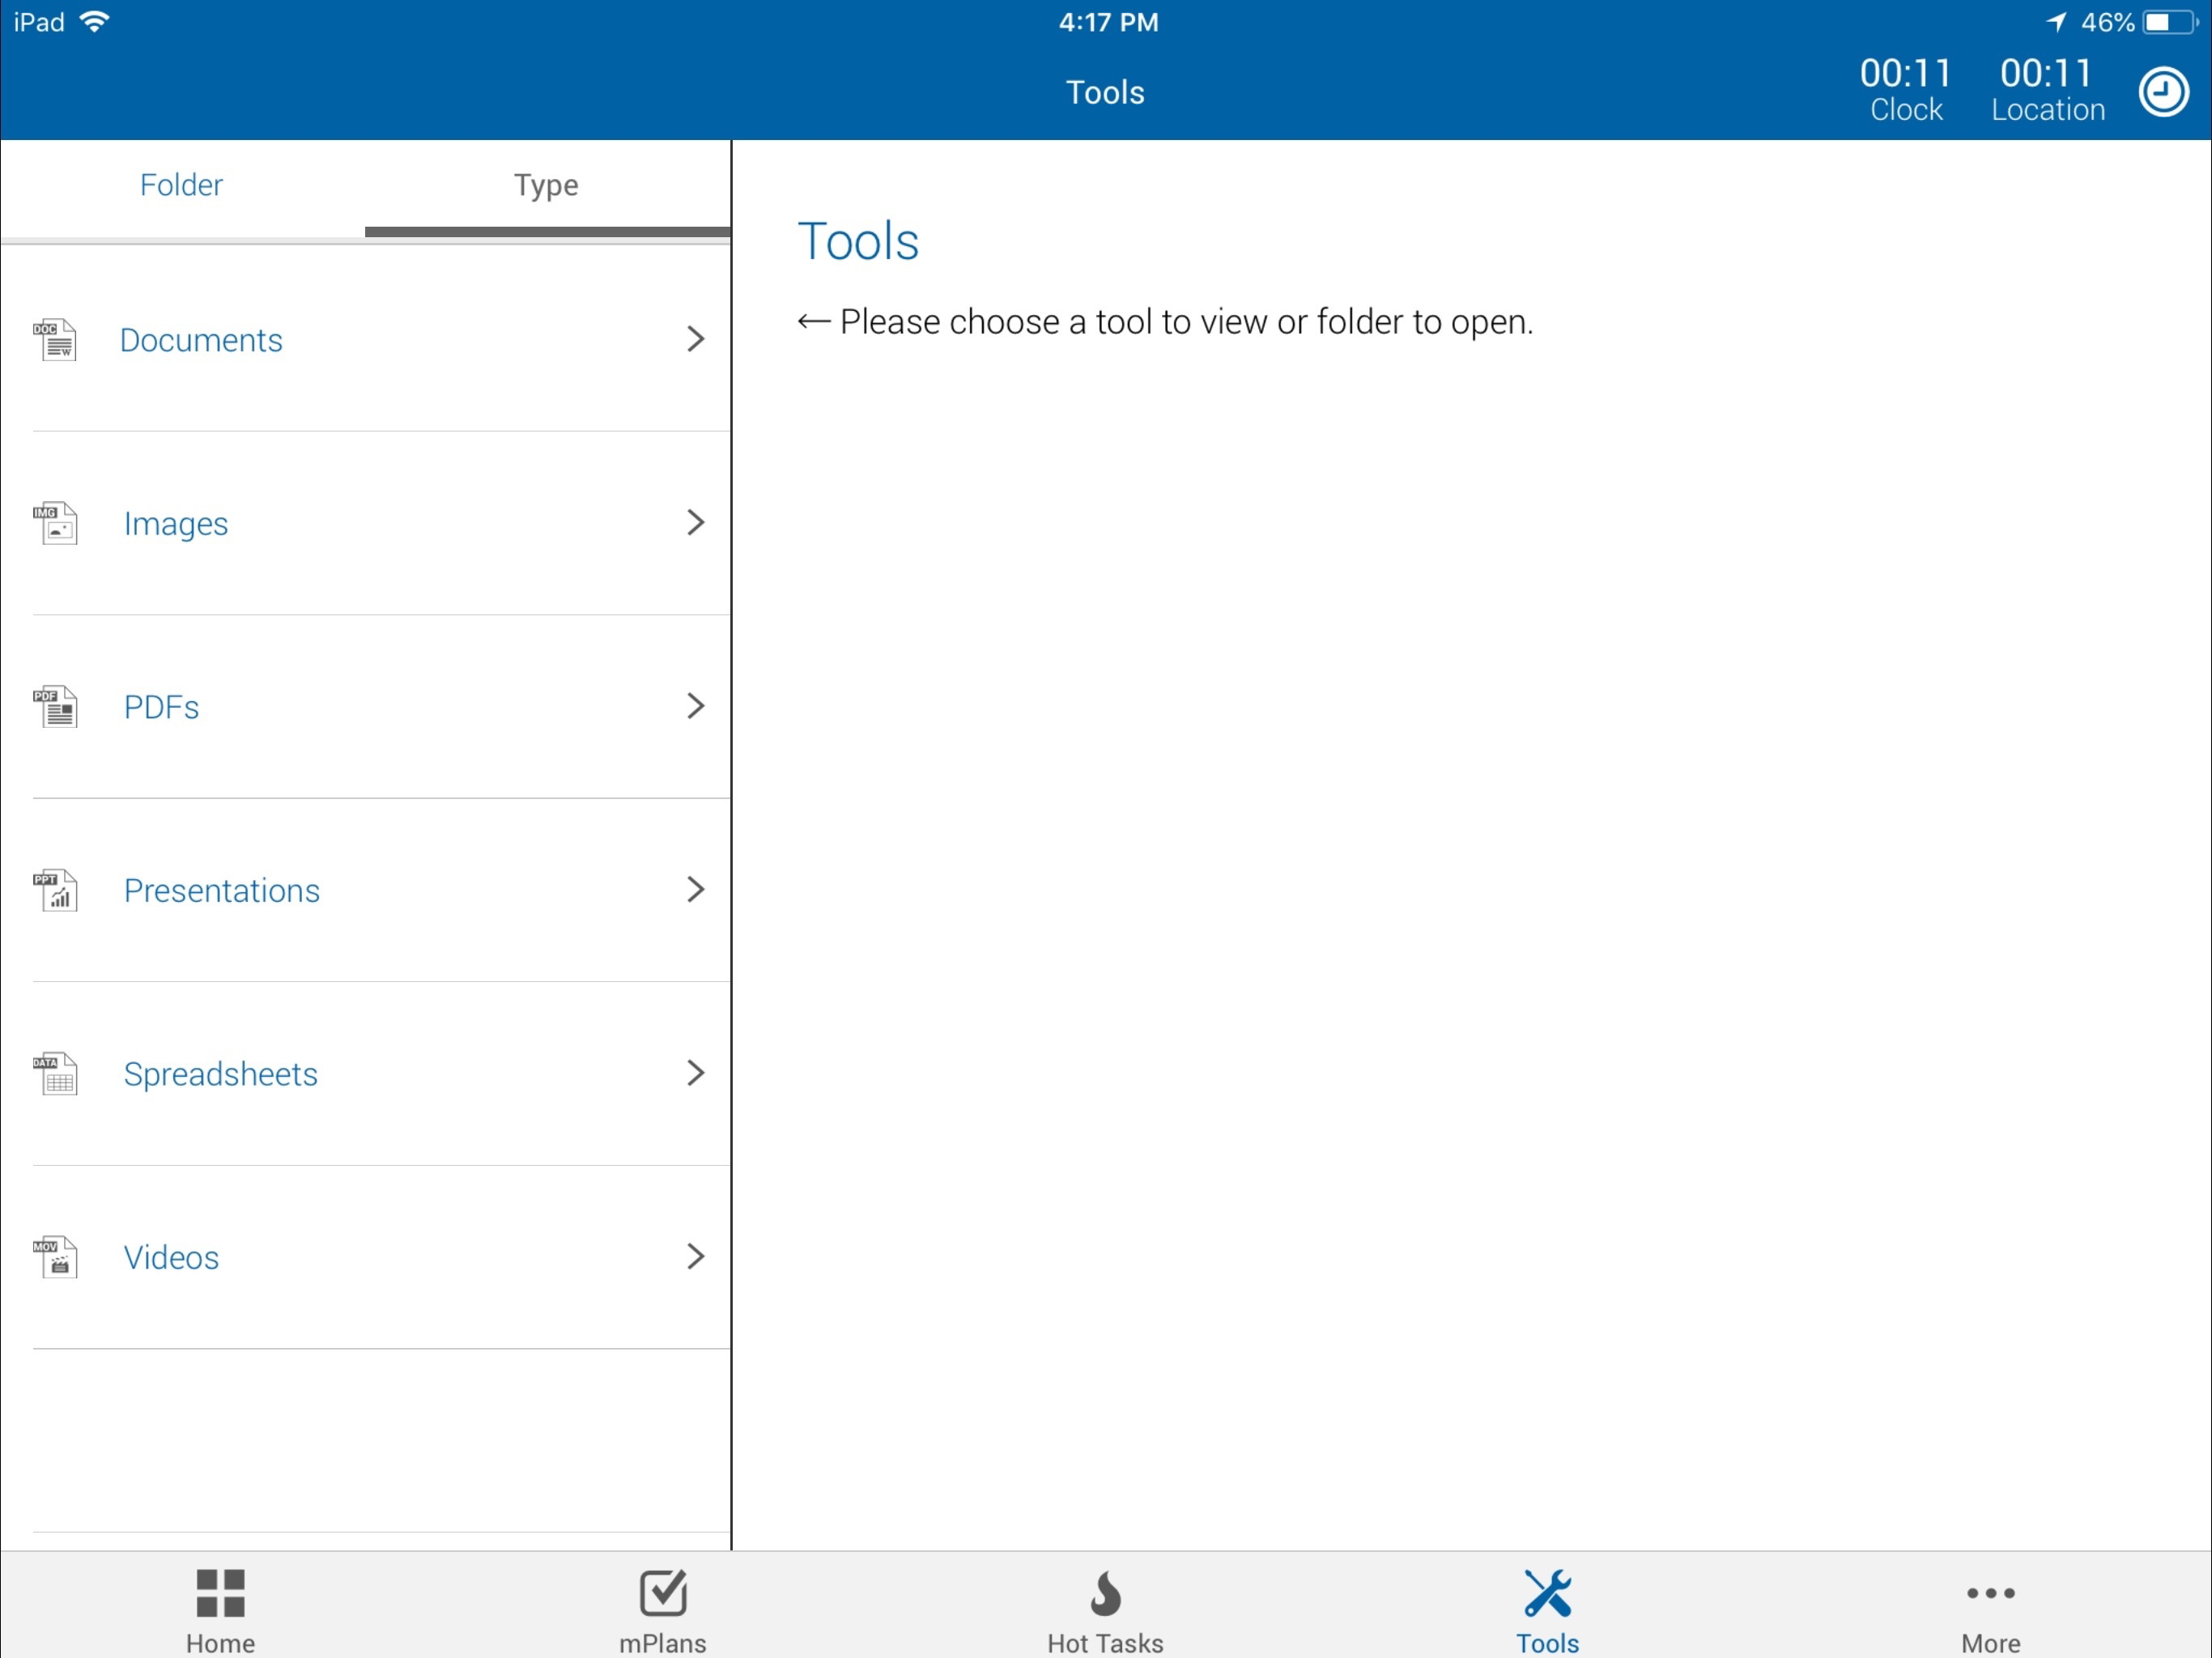Tap the More three-dots icon

click(x=1990, y=1593)
